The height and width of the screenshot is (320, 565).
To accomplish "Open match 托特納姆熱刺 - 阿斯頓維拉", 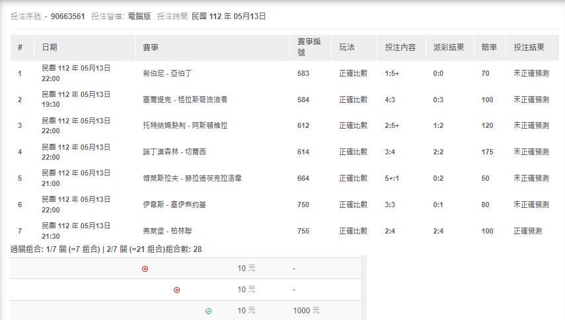I will [185, 125].
